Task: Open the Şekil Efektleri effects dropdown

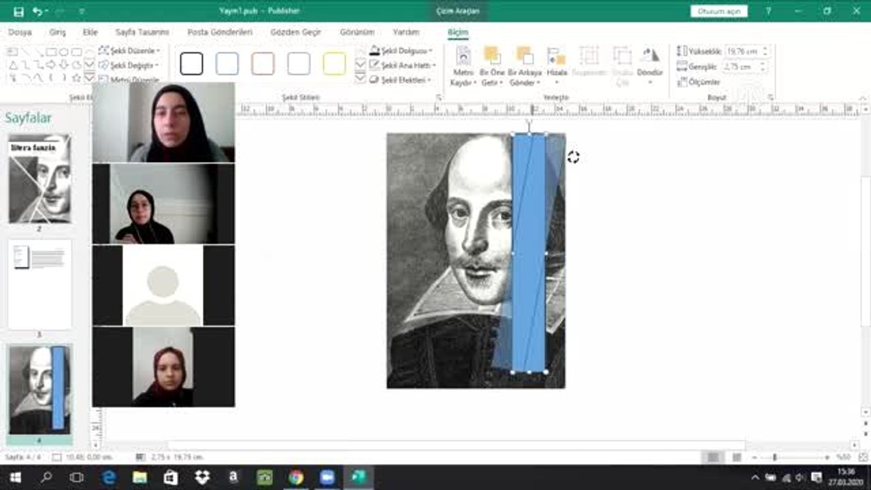Action: pyautogui.click(x=401, y=80)
